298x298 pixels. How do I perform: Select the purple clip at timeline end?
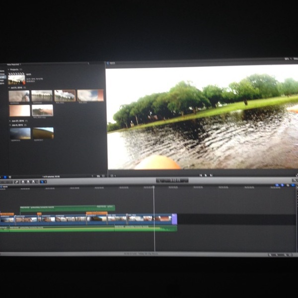[174, 219]
